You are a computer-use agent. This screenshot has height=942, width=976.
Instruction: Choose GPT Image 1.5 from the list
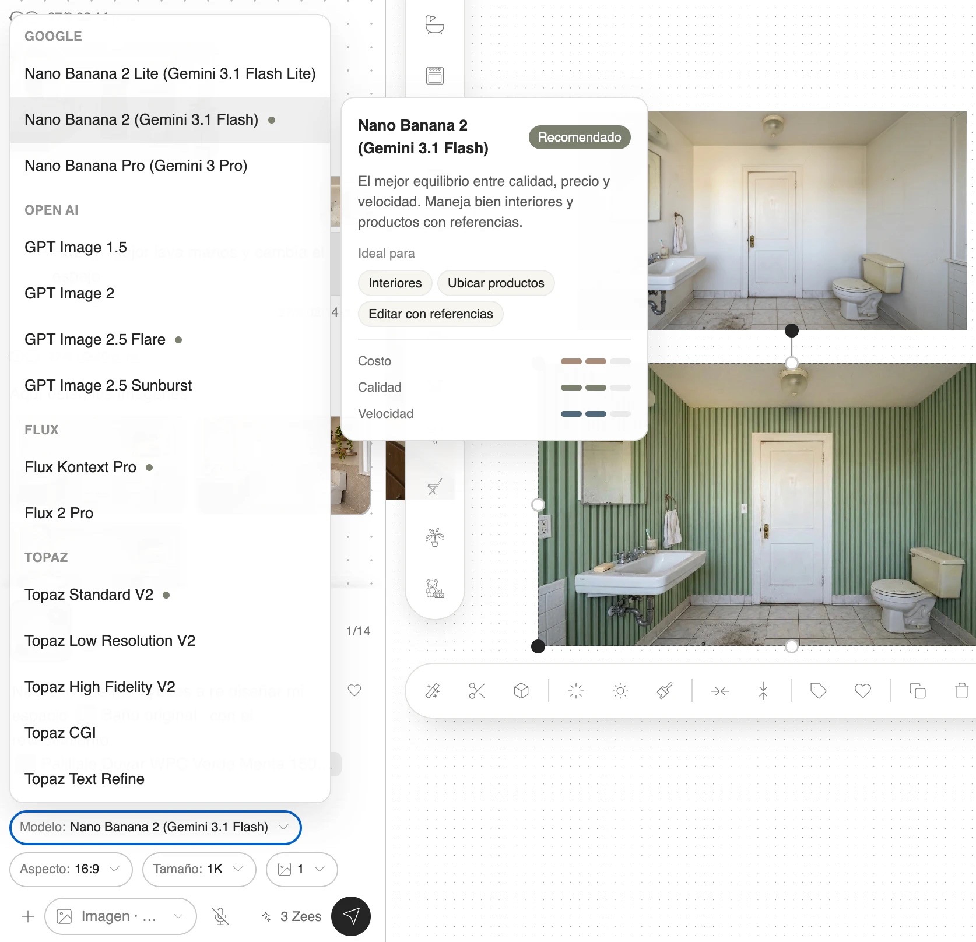point(170,247)
